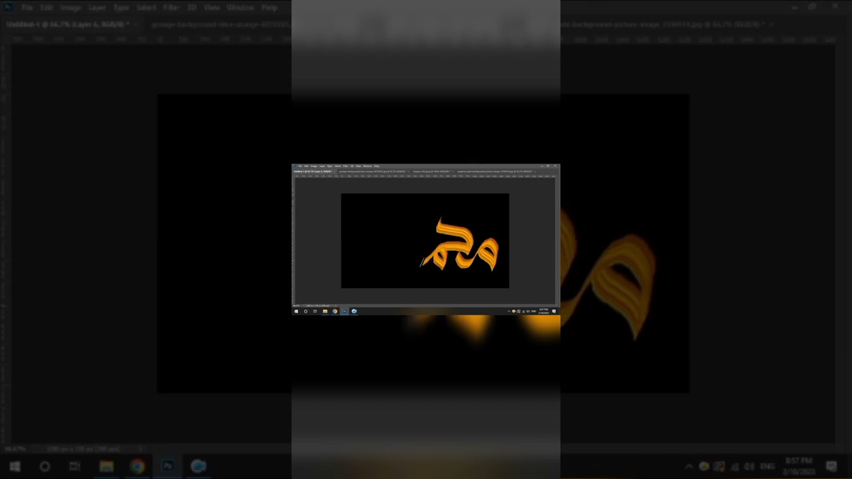Switch to the images jpeg document tab in center window
This screenshot has width=852, height=479.
[432, 172]
